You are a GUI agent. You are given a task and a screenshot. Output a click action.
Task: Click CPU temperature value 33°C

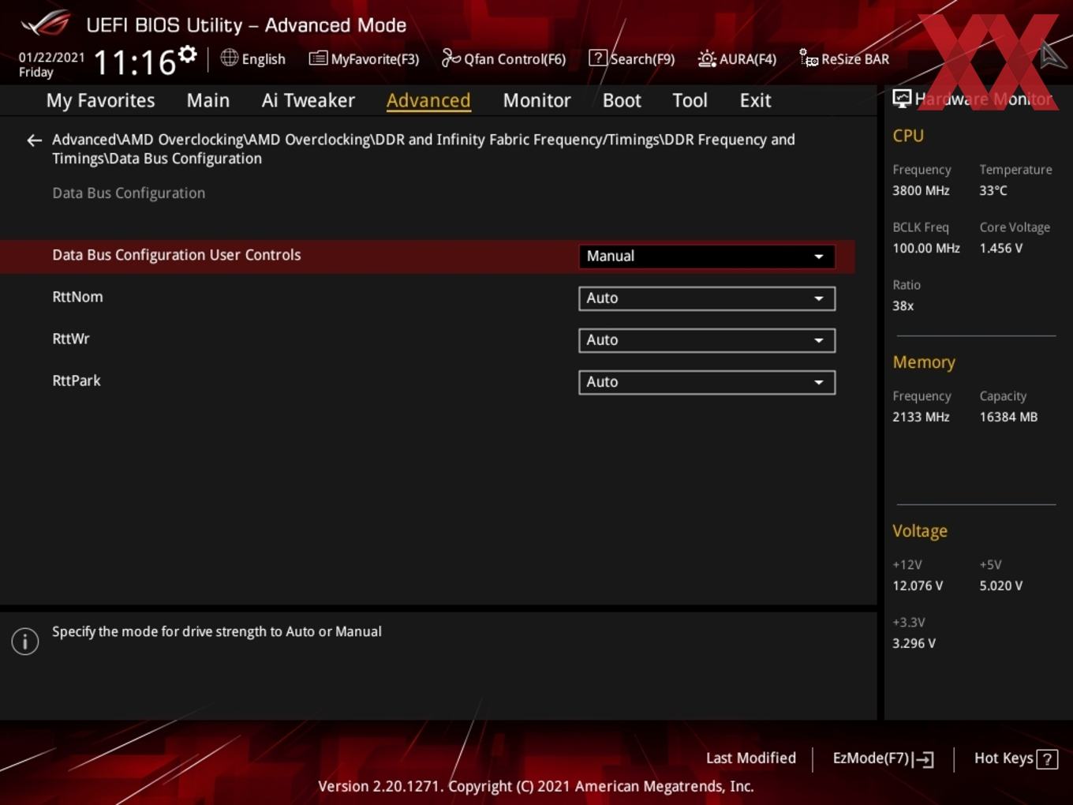pyautogui.click(x=993, y=191)
